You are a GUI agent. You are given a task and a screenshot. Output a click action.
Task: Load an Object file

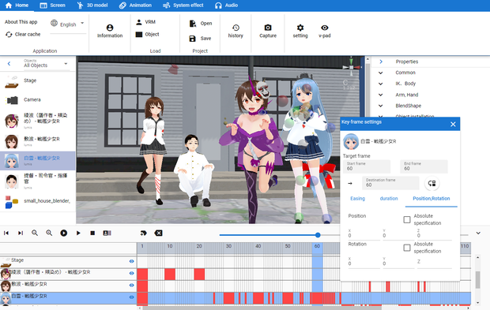(x=147, y=34)
